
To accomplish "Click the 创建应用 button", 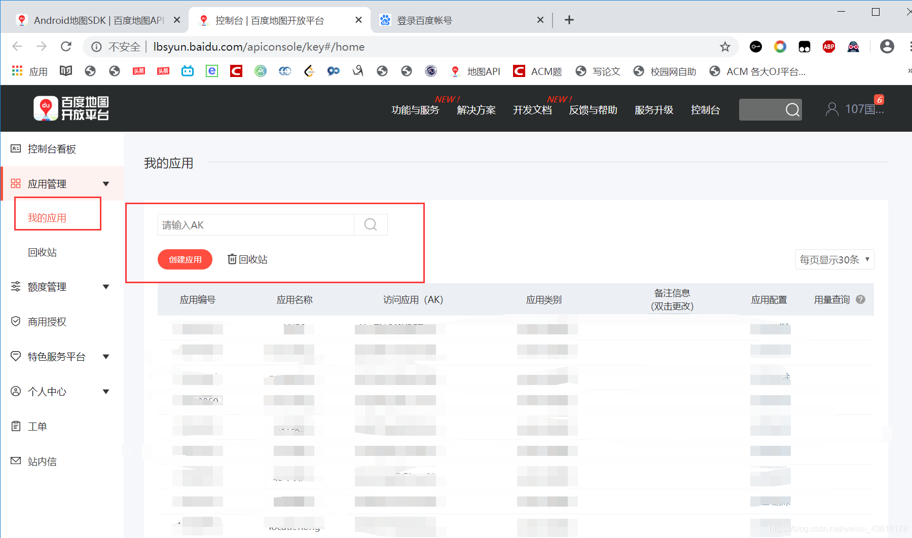I will tap(185, 259).
